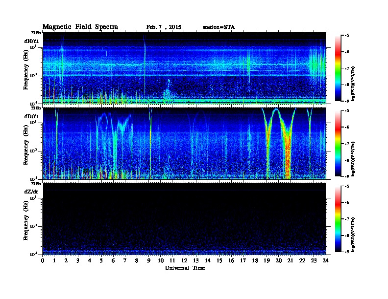Click the dH/dt spectrogram panel
The width and height of the screenshot is (388, 299).
point(184,68)
